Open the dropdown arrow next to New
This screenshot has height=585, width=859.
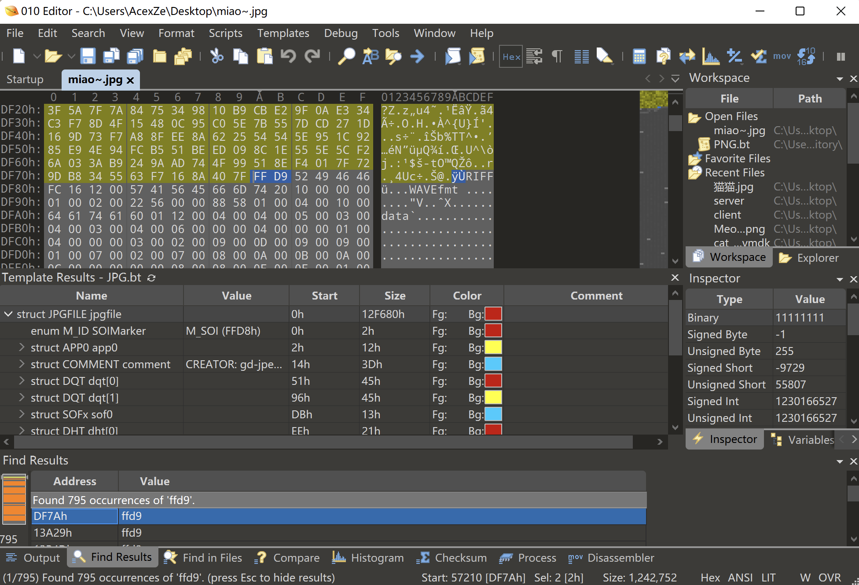point(37,56)
